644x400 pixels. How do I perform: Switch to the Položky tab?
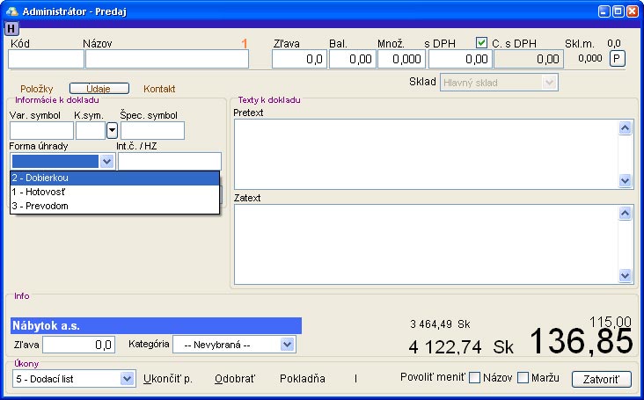(x=38, y=89)
